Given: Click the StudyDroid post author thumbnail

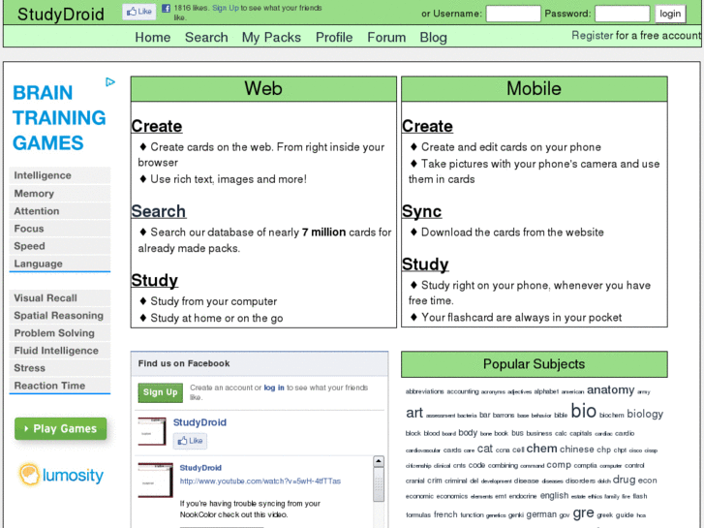Looking at the screenshot, I should pos(155,480).
